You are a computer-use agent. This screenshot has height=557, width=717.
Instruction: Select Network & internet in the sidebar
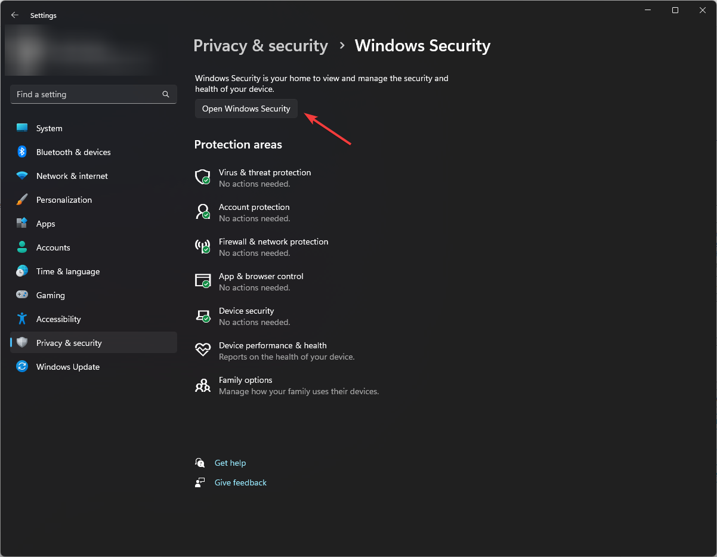click(72, 176)
